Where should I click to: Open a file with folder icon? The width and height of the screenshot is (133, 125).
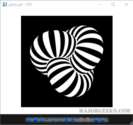click(x=96, y=120)
